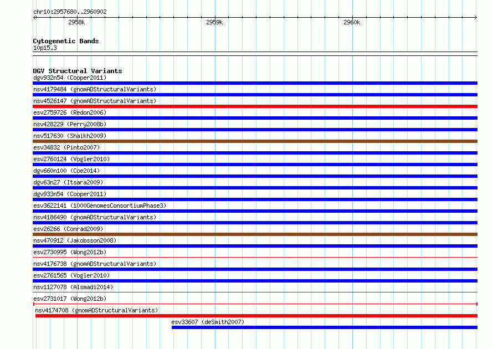This screenshot has width=493, height=349.
Task: Click the esv3622141 (1000GenomesConsortiumPhase3) label
Action: 100,206
